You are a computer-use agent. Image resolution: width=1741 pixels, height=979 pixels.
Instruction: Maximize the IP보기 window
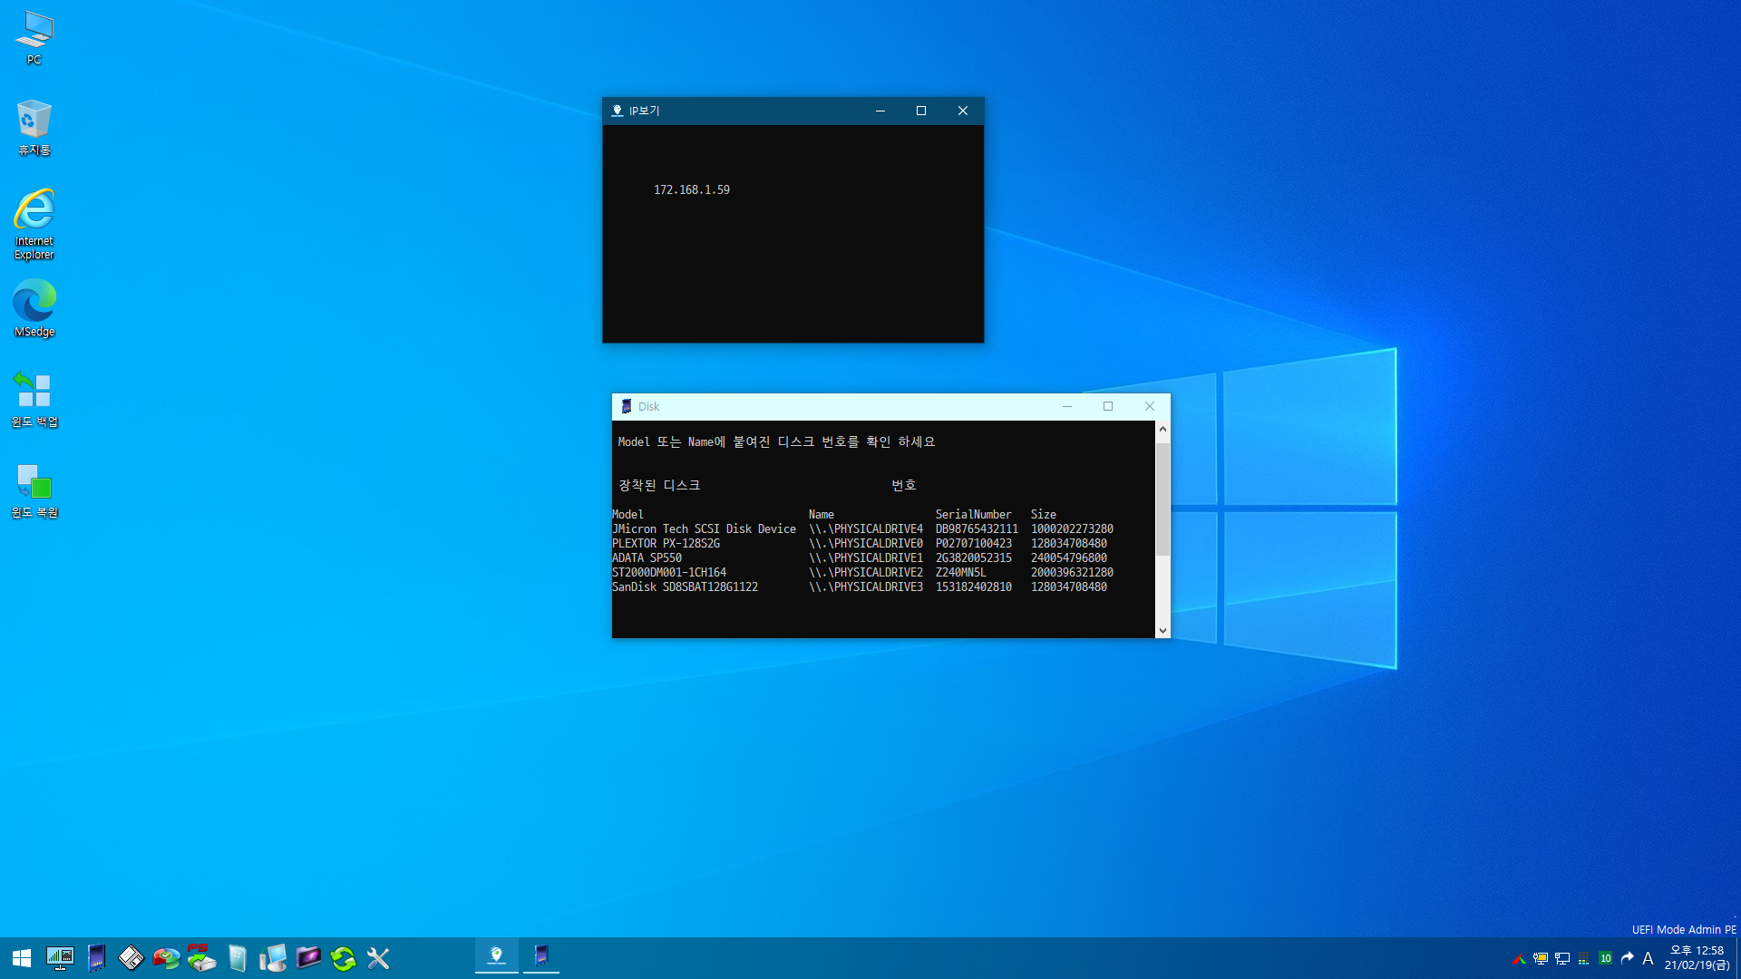(921, 111)
